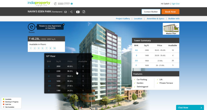Click the Contact Builder button
207x110 pixels.
pos(151,12)
